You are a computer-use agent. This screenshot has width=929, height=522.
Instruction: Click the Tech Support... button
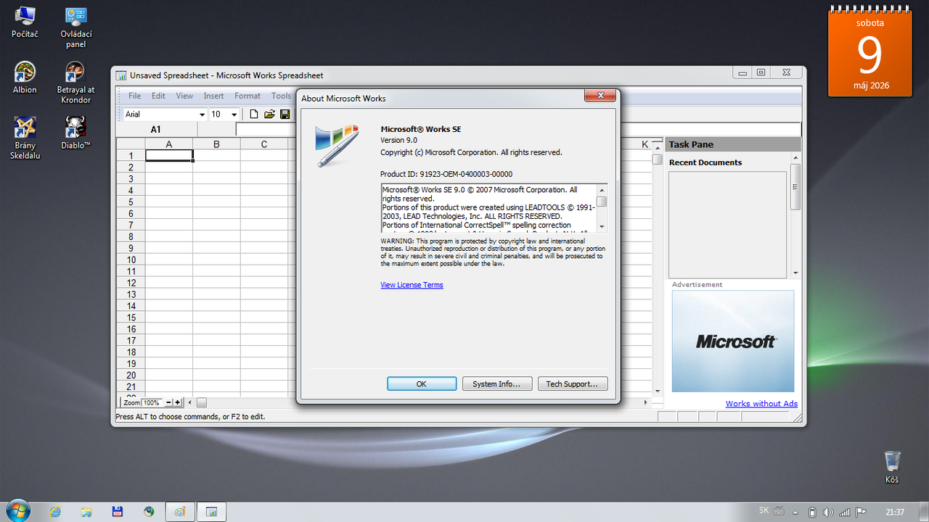[573, 384]
